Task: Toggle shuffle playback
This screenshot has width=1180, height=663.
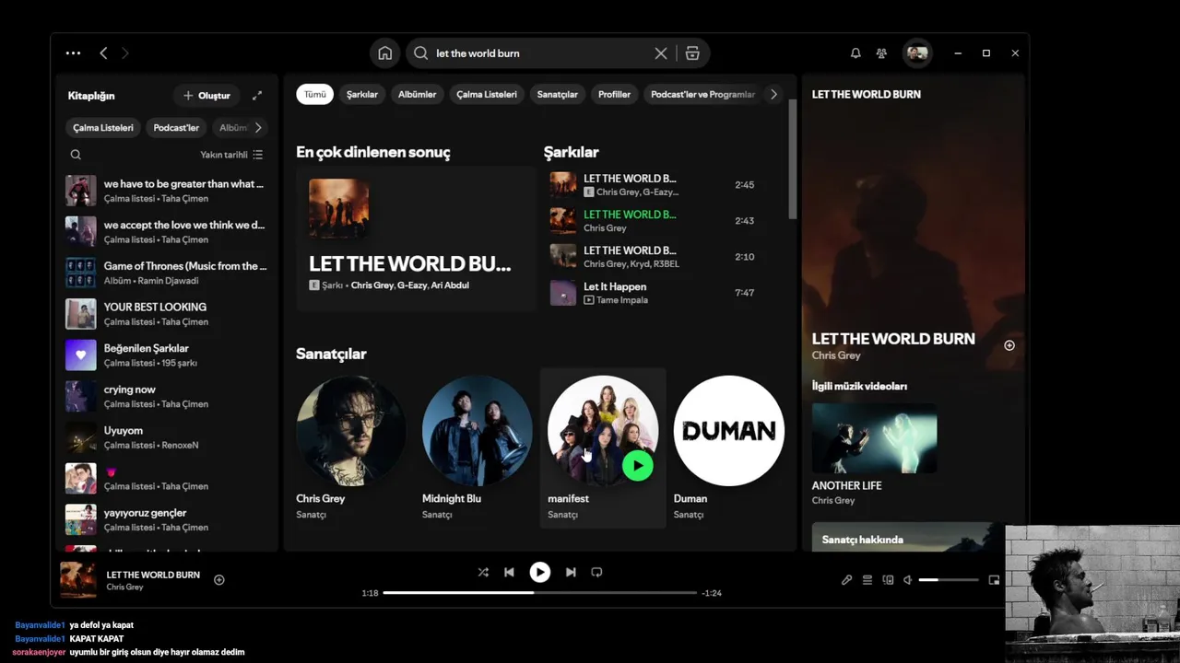Action: click(483, 572)
